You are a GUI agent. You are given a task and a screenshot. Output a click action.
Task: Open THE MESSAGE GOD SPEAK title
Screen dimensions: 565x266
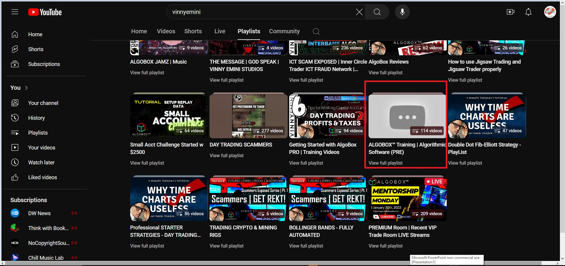244,65
